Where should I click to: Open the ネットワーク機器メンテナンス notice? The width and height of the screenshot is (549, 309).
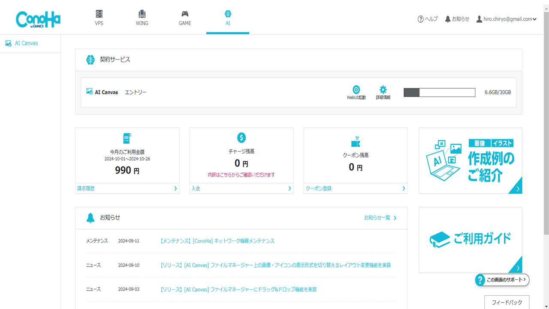pyautogui.click(x=217, y=241)
